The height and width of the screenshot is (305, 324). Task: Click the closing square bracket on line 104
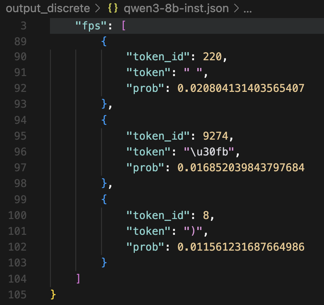(x=78, y=278)
